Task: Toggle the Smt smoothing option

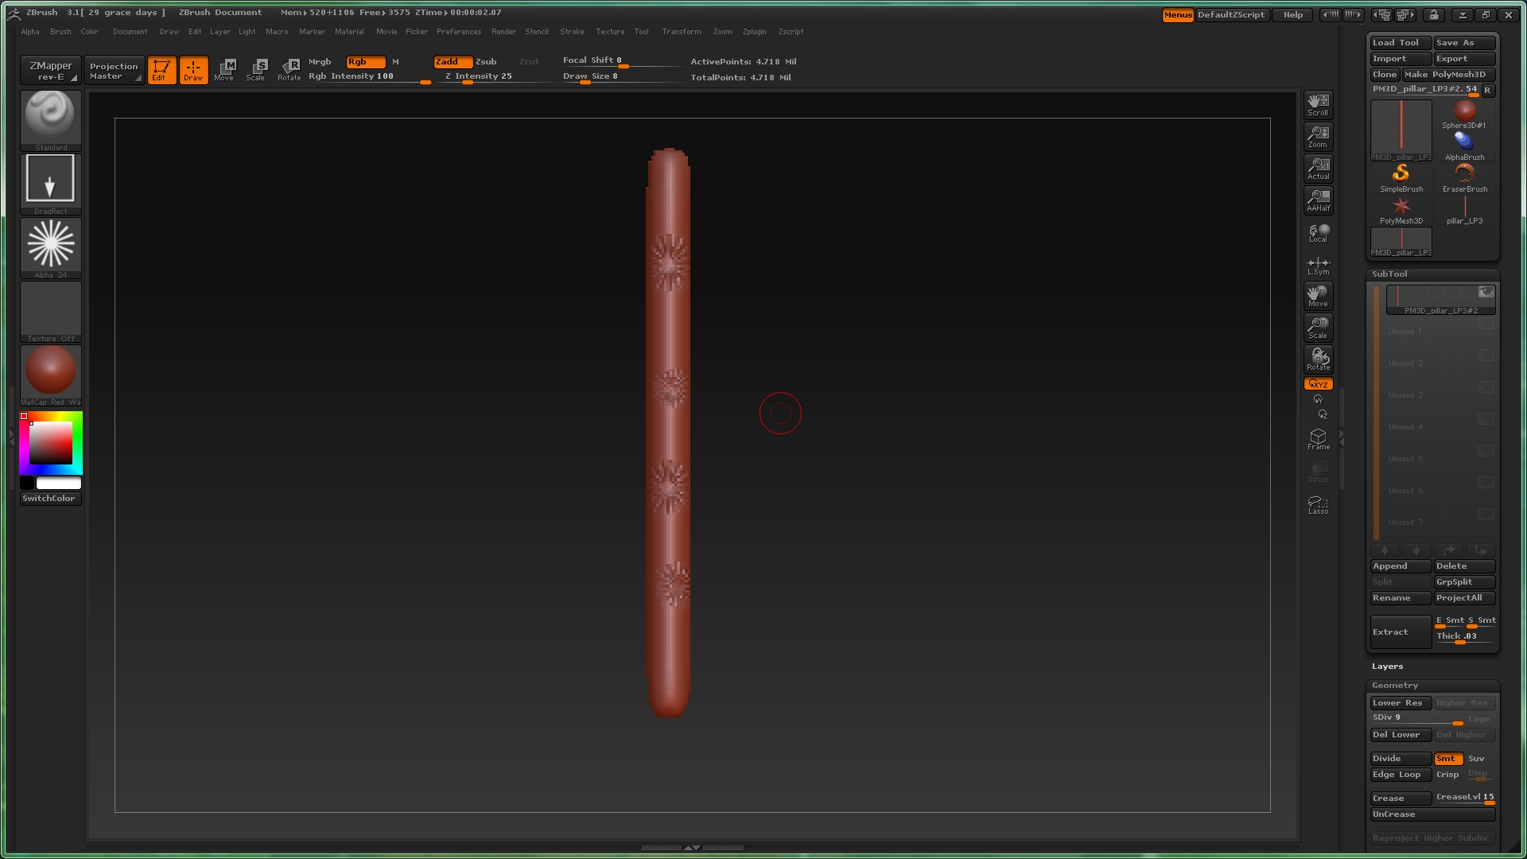Action: click(1447, 758)
